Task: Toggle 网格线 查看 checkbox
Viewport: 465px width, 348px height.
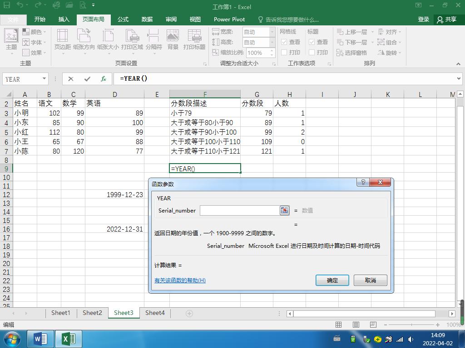Action: click(x=283, y=41)
